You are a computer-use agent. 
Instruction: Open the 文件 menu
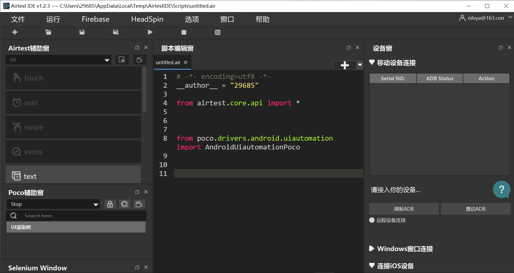tap(18, 19)
